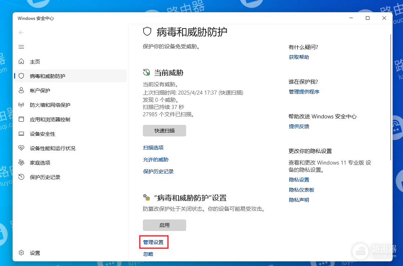Click the 设置 gear icon
Viewport: 403px width, 266px height.
21,253
